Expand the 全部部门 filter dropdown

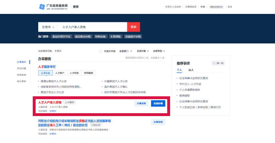pyautogui.click(x=126, y=51)
